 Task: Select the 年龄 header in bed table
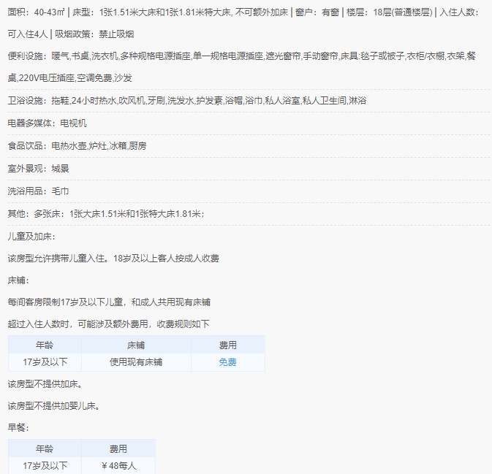(x=45, y=345)
